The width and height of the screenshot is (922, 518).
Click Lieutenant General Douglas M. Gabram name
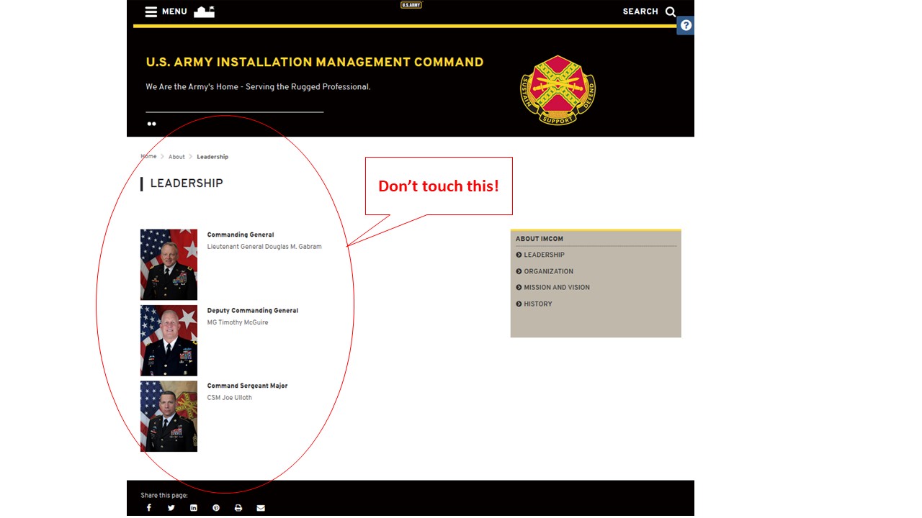point(264,247)
